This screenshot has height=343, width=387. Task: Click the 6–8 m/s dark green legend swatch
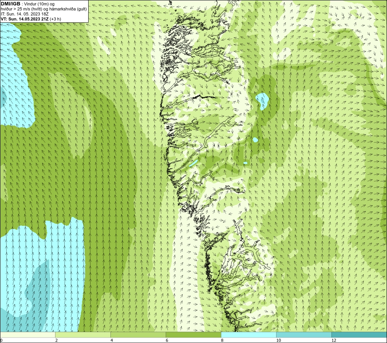pyautogui.click(x=193, y=334)
